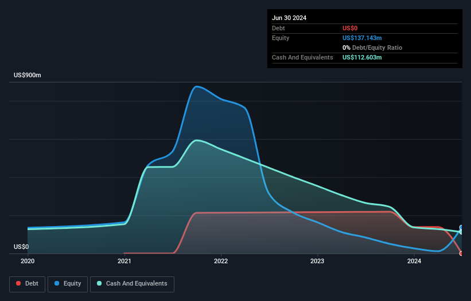Click the Debt label in tooltip
Image resolution: width=471 pixels, height=301 pixels.
[278, 28]
